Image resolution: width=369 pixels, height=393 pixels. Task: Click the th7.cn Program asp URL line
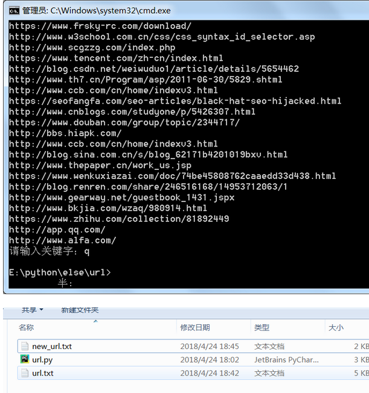(146, 80)
